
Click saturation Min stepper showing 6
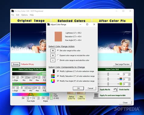pos(24,88)
